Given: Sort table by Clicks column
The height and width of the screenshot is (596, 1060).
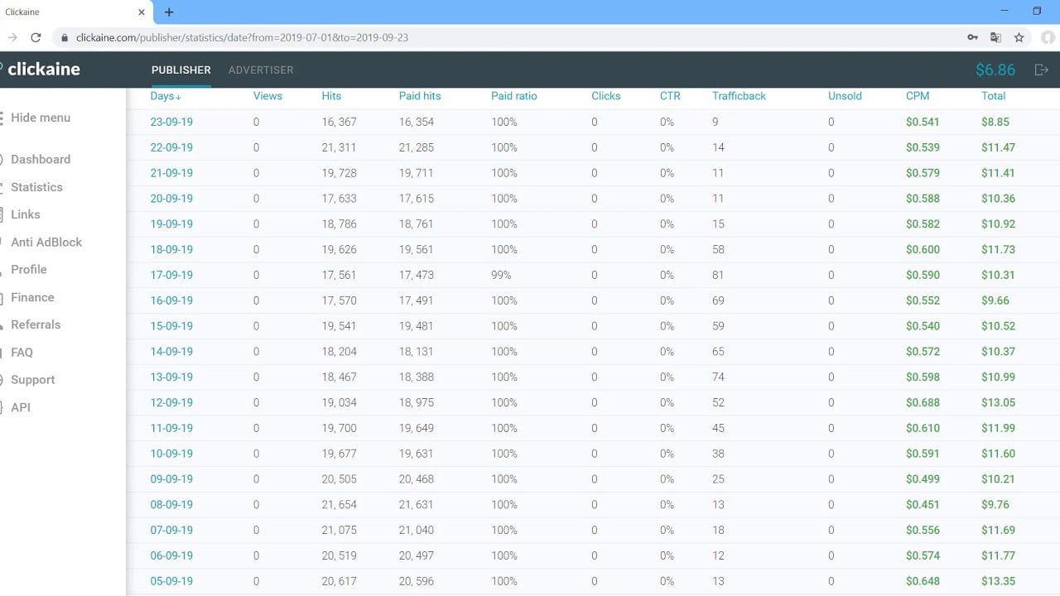Looking at the screenshot, I should point(605,96).
